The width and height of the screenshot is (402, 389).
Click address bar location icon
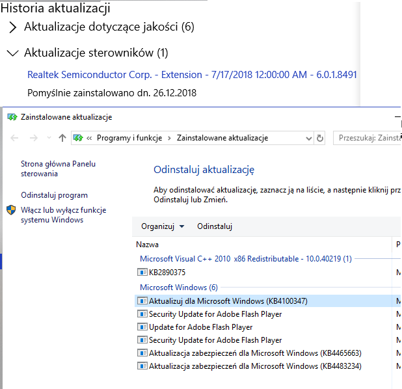pyautogui.click(x=78, y=138)
